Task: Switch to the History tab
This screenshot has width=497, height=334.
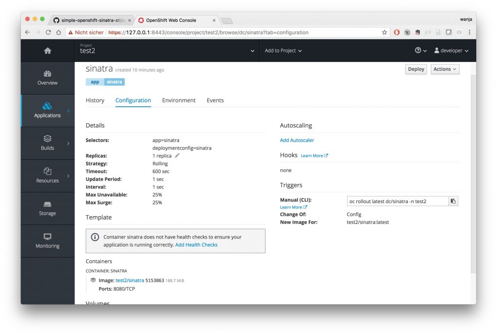Action: pos(95,100)
